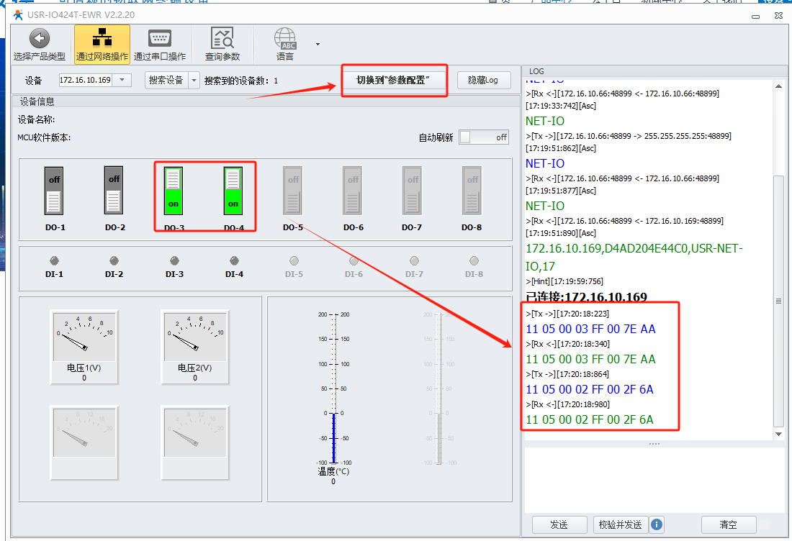Screen dimensions: 792x541
Task: Click the query parameters icon
Action: coord(222,39)
